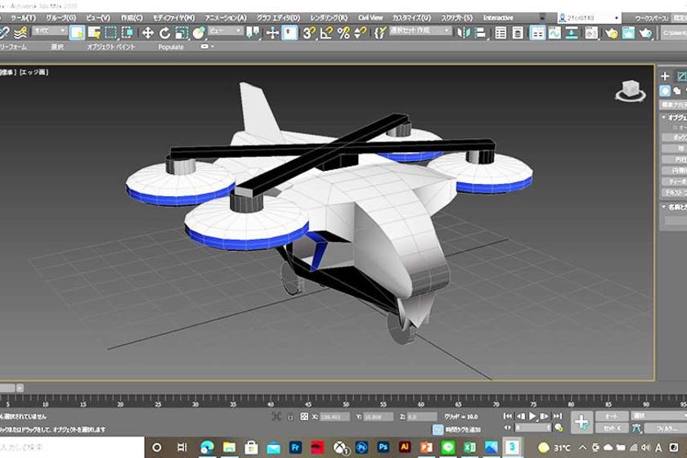Toggle the 3D Snaps button
Screen dimensions: 687x458
point(308,33)
